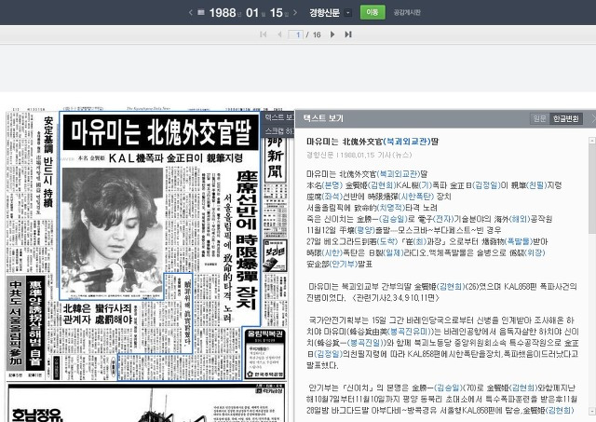Click the dropdown arrow beside 경향신문

pyautogui.click(x=347, y=12)
